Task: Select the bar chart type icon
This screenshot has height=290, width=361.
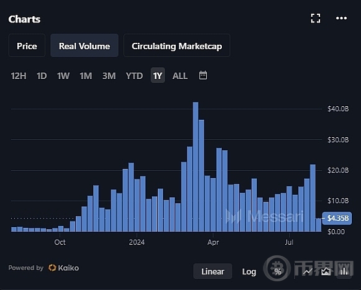Action: pyautogui.click(x=344, y=271)
